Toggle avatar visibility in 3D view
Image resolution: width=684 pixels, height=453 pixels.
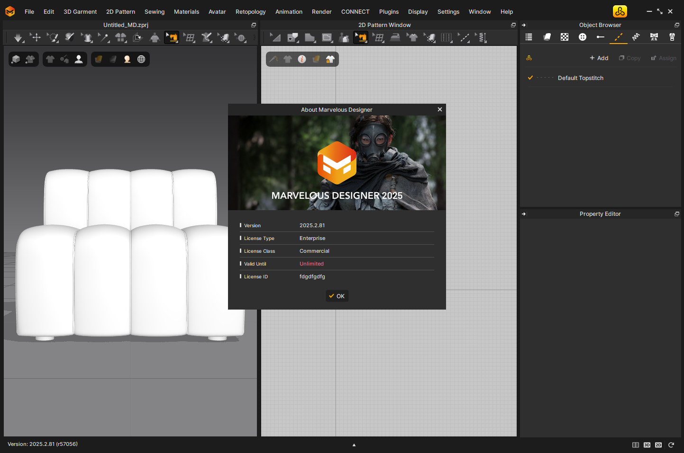(79, 59)
